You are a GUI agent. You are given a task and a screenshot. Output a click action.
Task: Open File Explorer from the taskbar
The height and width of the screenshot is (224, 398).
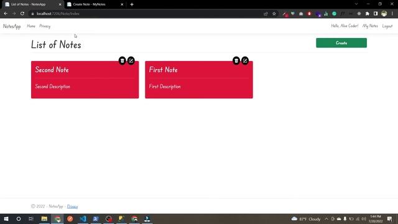(x=44, y=218)
